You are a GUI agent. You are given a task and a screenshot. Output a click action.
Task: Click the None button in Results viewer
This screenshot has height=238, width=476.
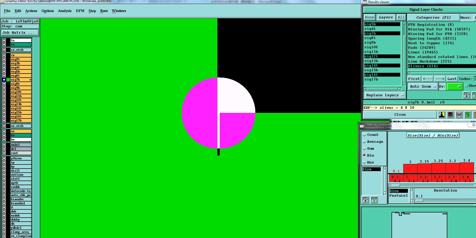coord(369,17)
